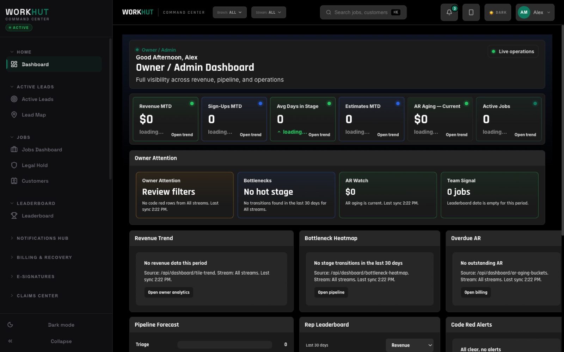Open Legal Hold shield icon

[x=14, y=165]
